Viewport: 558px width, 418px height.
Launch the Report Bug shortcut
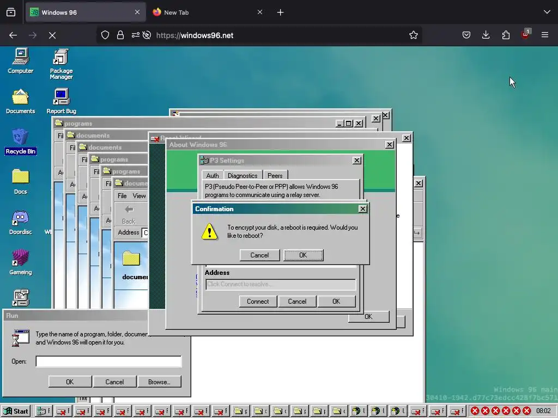click(61, 101)
